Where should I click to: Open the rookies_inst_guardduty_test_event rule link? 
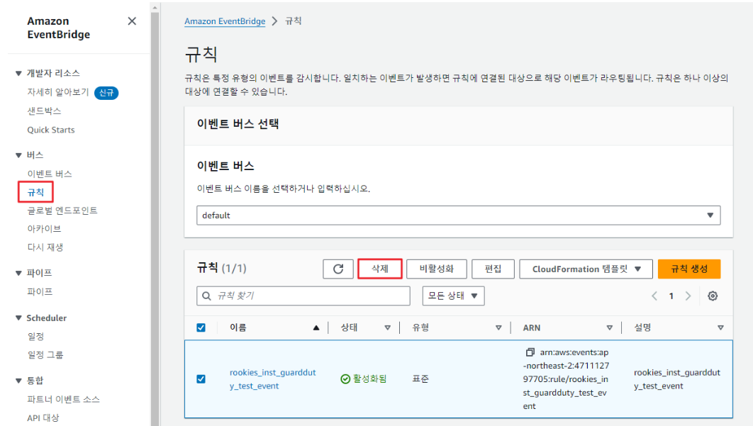pyautogui.click(x=273, y=379)
